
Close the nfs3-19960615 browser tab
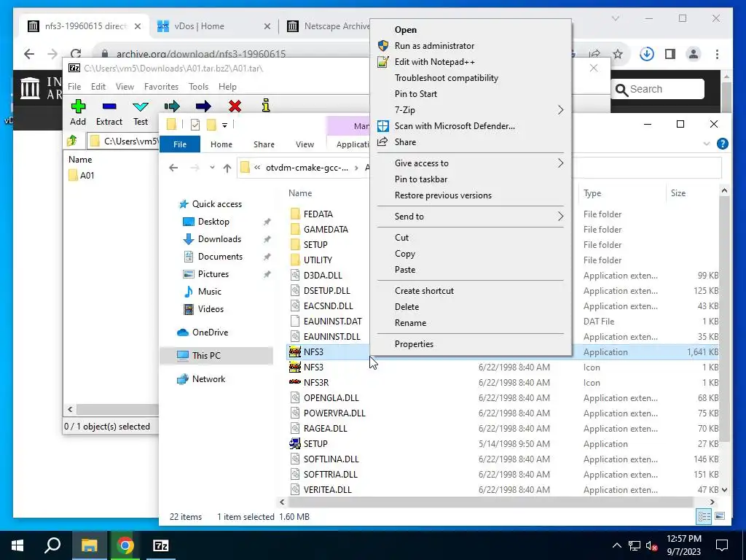(138, 26)
